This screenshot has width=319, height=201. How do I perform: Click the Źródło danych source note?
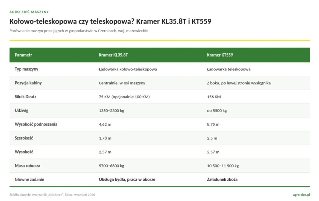pos(52,195)
